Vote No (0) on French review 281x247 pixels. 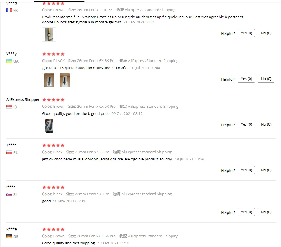coord(266,33)
